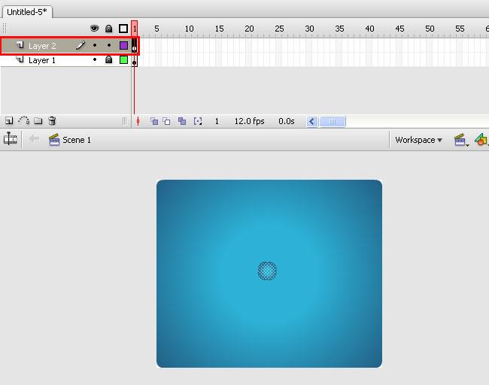This screenshot has height=385, width=489.
Task: Click timeline scrollbar left arrow
Action: pos(312,122)
